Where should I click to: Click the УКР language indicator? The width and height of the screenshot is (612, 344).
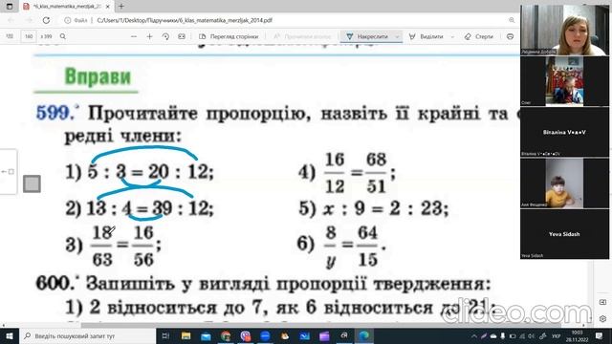tap(556, 335)
